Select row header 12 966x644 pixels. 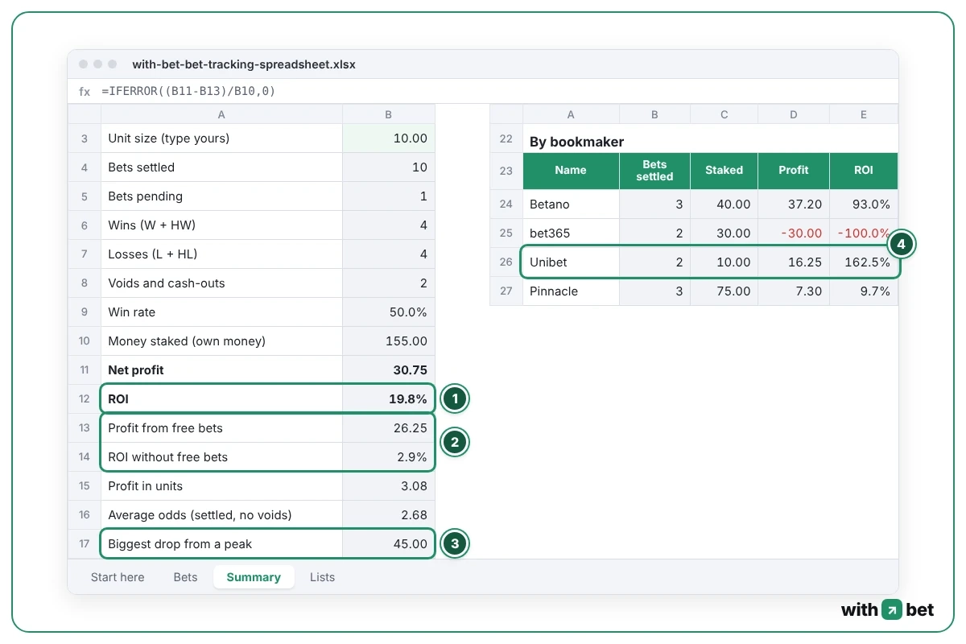pos(85,399)
